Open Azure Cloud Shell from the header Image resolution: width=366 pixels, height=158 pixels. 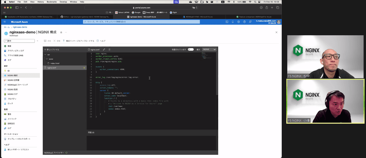(x=227, y=22)
